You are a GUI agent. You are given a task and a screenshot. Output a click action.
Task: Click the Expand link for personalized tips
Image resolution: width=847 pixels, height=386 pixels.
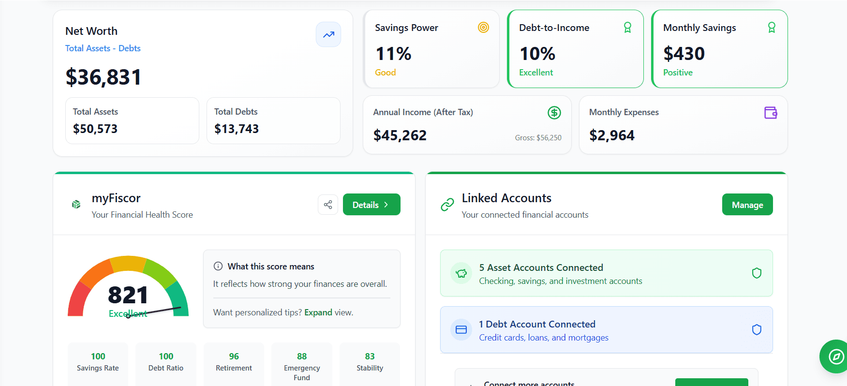pyautogui.click(x=318, y=312)
